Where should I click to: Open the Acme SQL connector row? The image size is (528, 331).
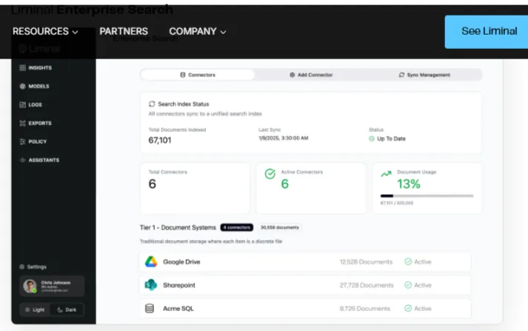(305, 308)
